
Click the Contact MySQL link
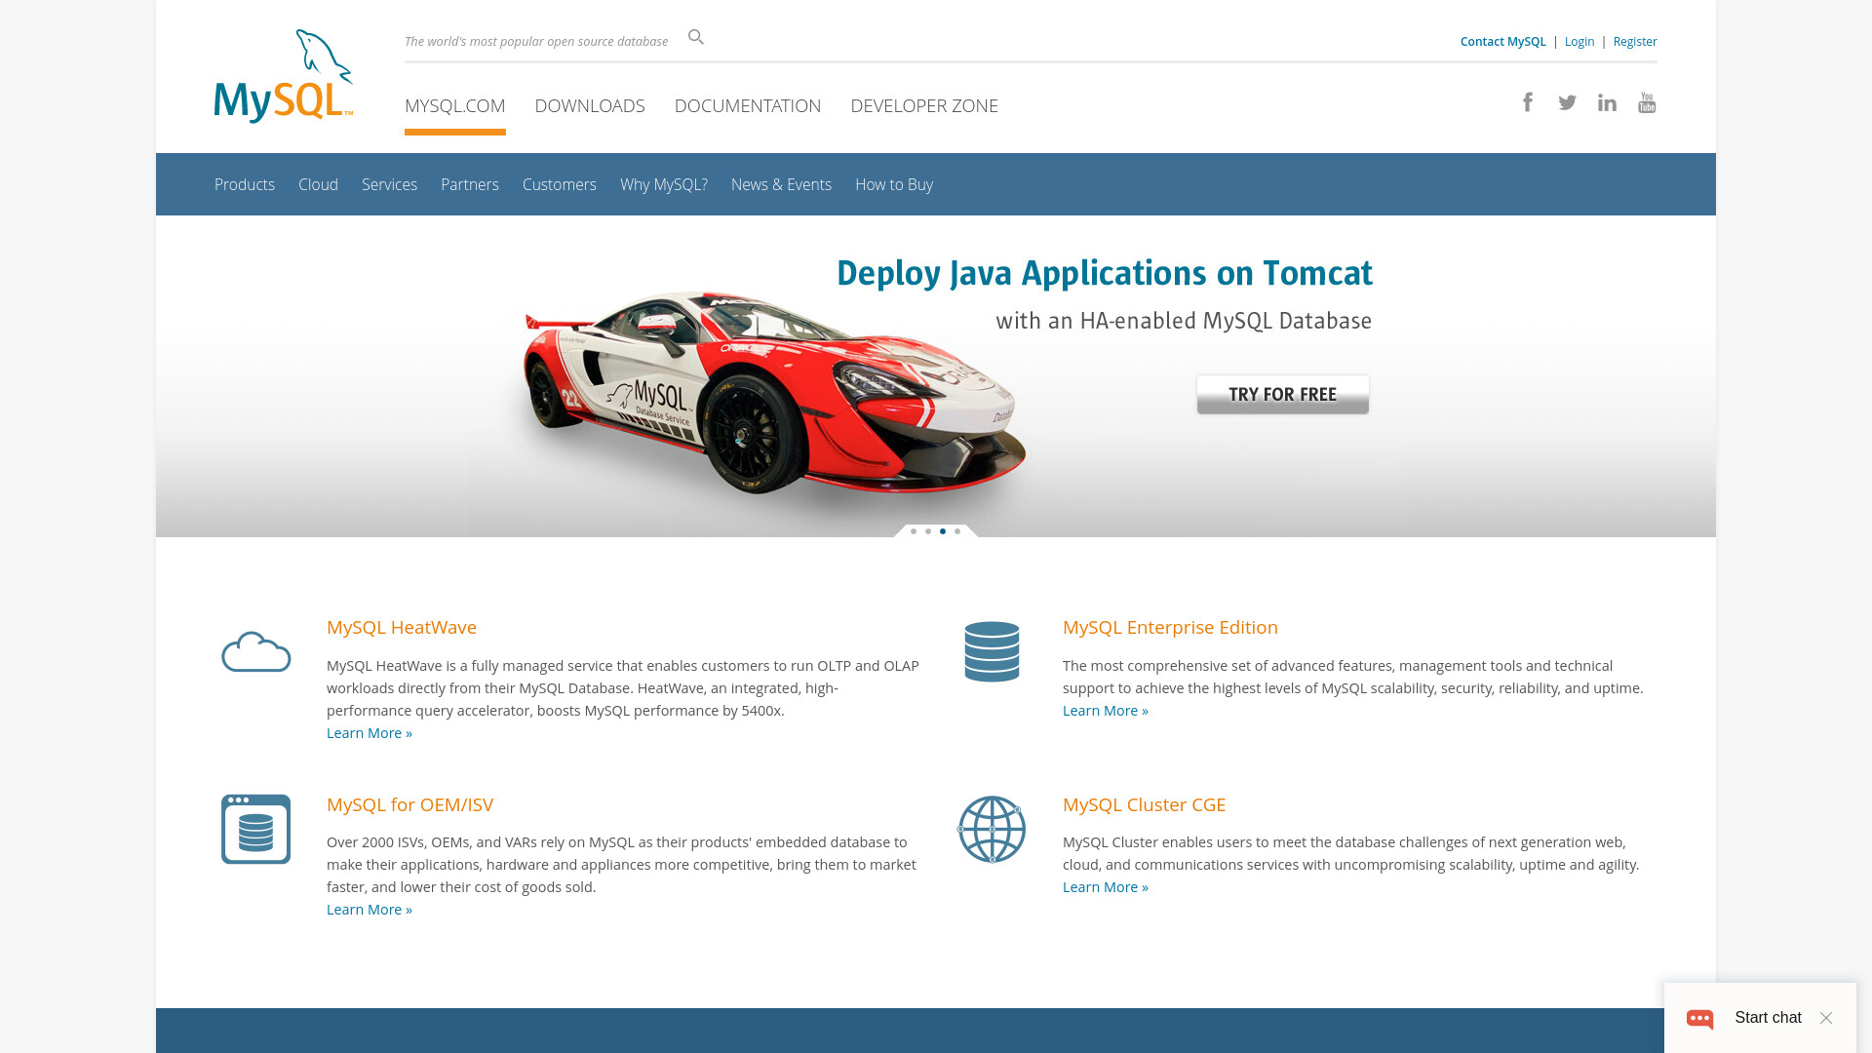tap(1502, 42)
